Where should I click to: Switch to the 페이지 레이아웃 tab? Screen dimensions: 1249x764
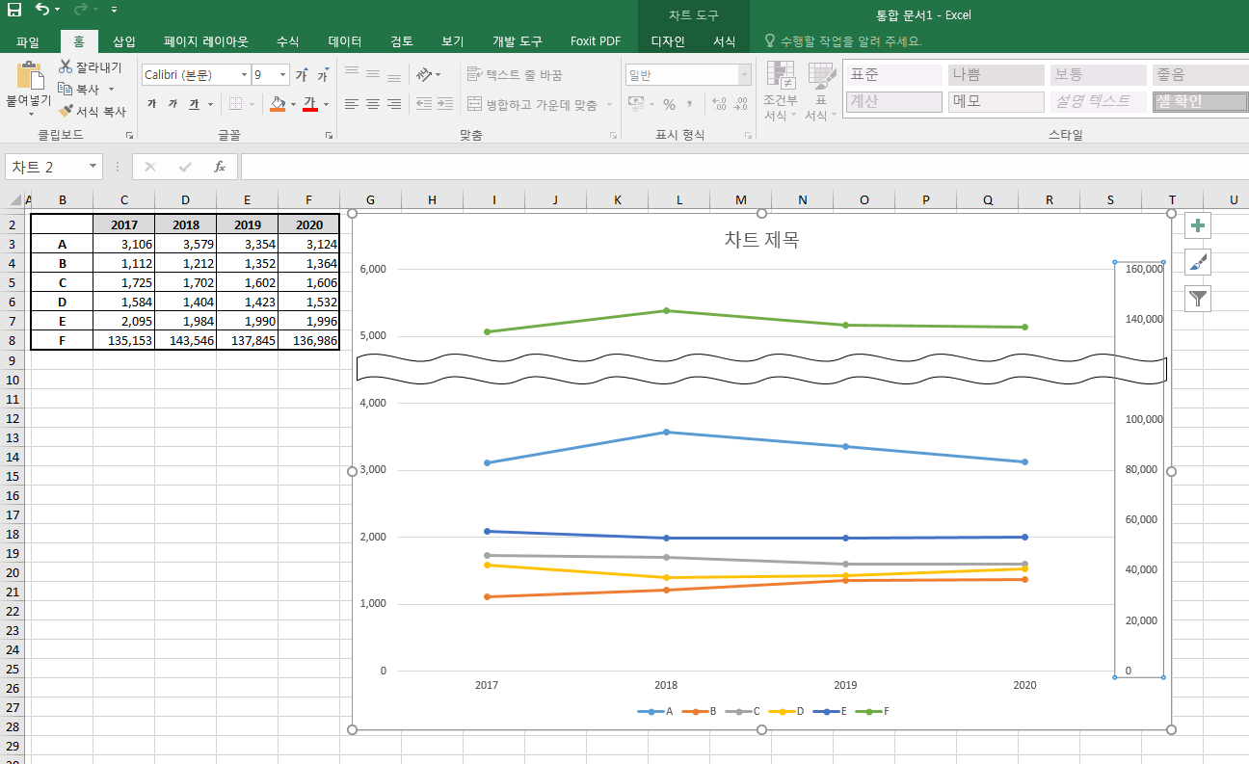(x=206, y=41)
